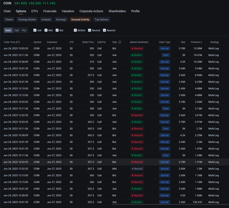The height and width of the screenshot is (208, 229).
Task: Disable the Bearish sentiment checkbox
Action: (x=104, y=30)
